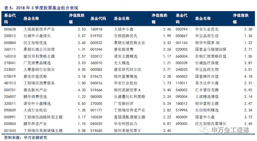Select fund name 工银瑞信美丽城镇主题
257x141 pixels.
pos(43,131)
